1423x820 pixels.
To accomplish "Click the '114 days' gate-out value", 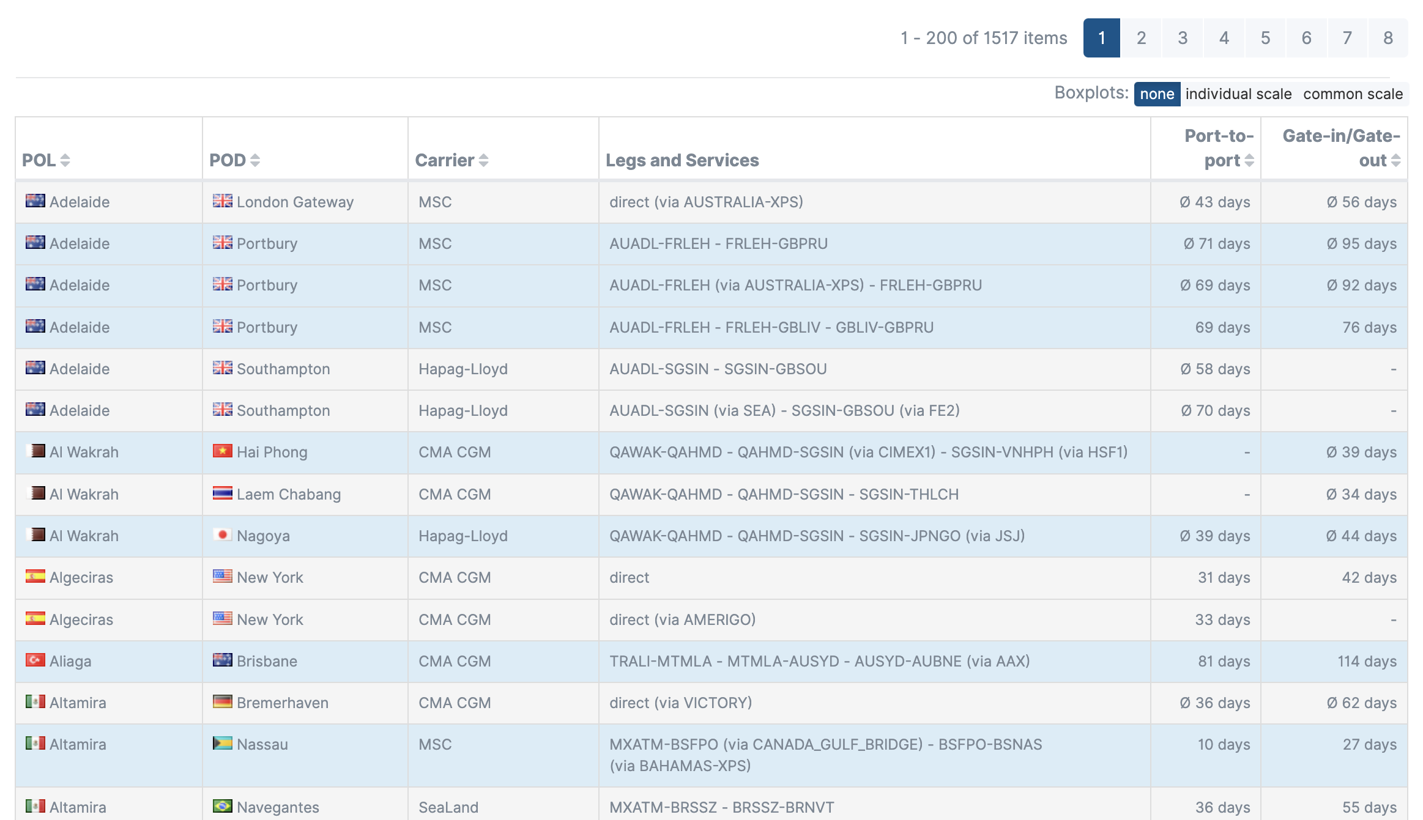I will [1367, 661].
